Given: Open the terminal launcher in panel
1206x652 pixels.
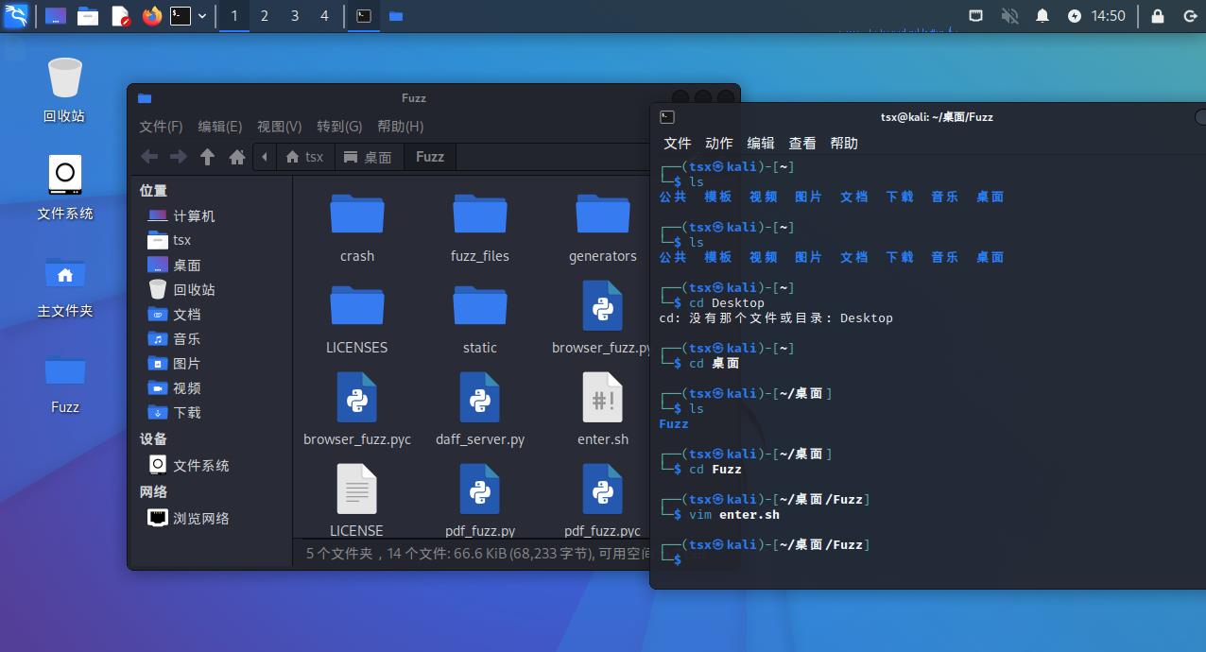Looking at the screenshot, I should coord(181,16).
